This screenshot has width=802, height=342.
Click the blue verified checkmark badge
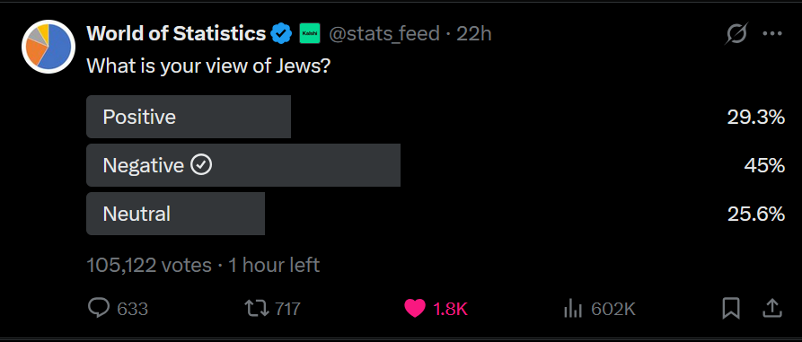[281, 34]
